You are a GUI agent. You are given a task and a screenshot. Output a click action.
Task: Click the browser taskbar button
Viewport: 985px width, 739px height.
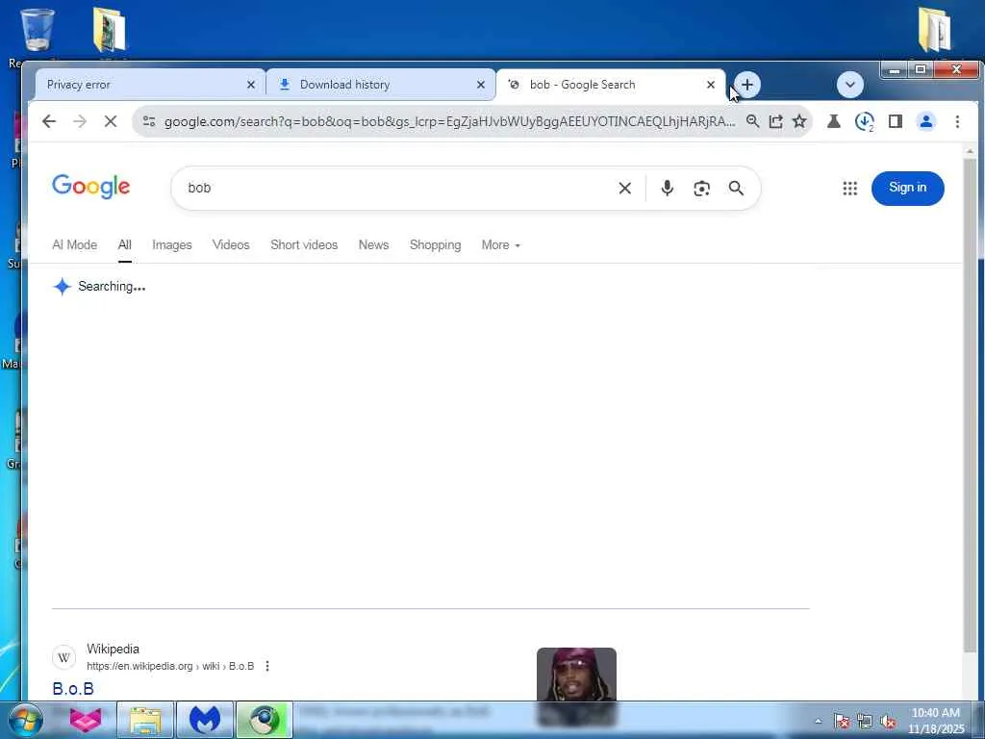pos(265,721)
